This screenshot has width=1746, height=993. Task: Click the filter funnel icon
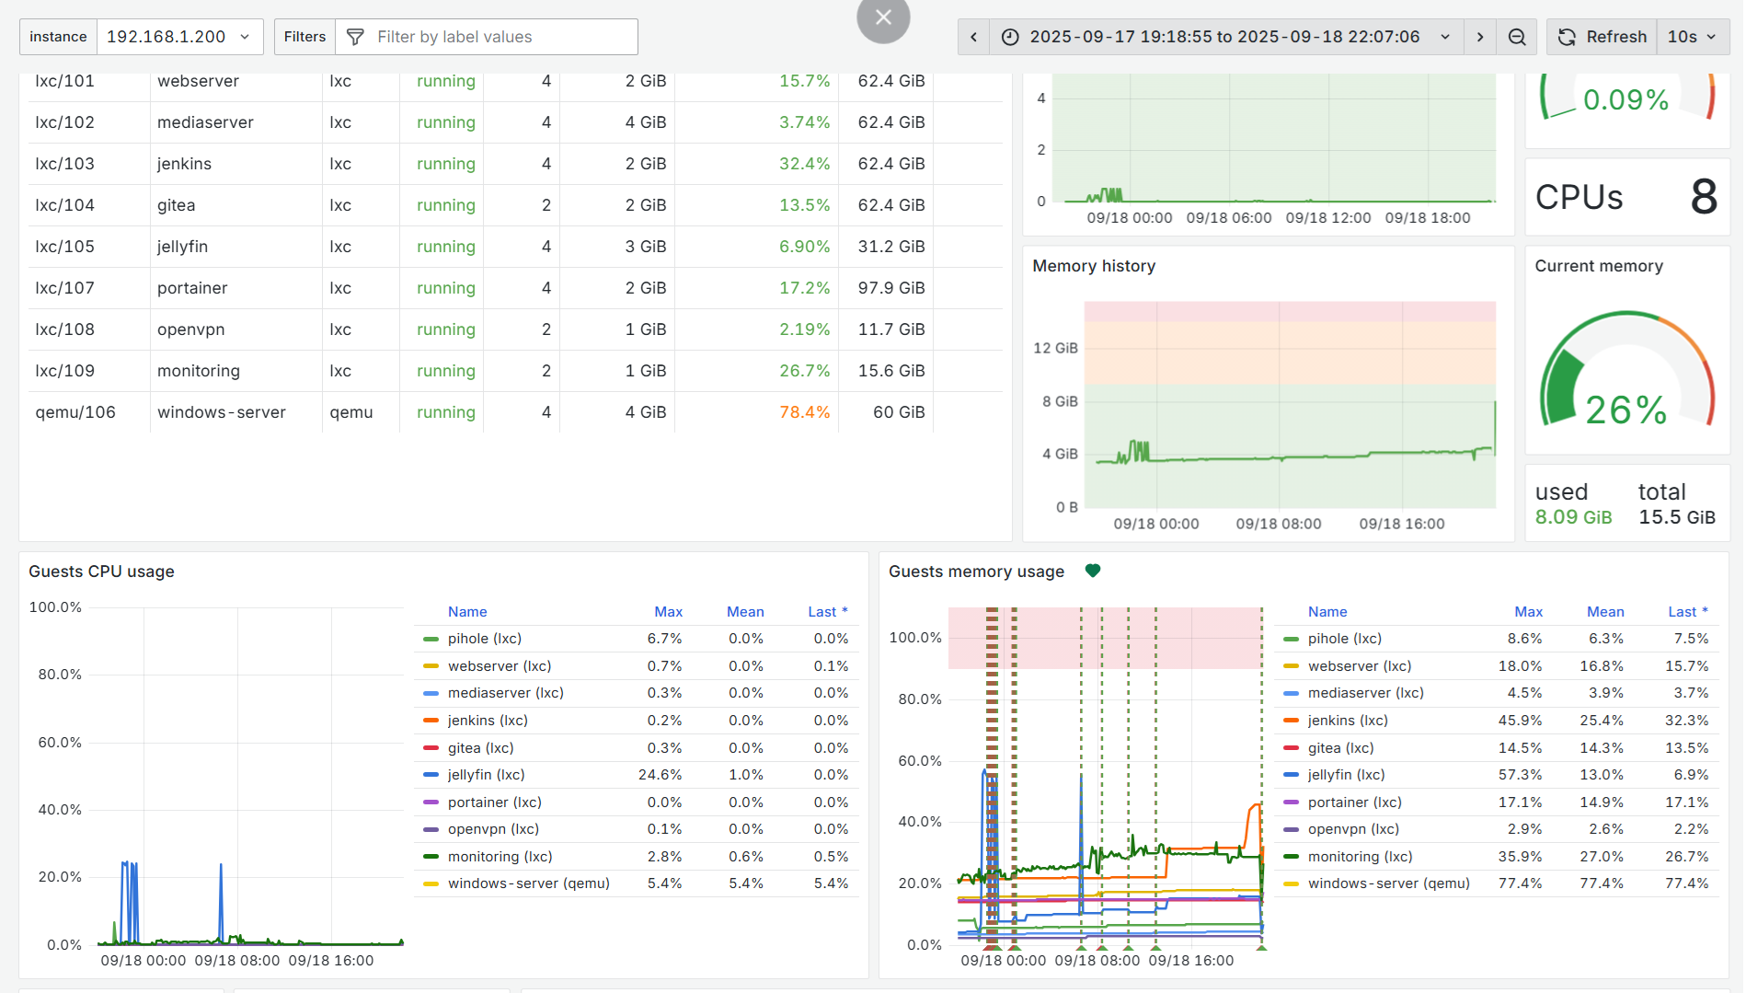[355, 37]
